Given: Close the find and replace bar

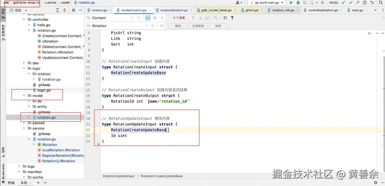Looking at the screenshot, I should (383, 18).
